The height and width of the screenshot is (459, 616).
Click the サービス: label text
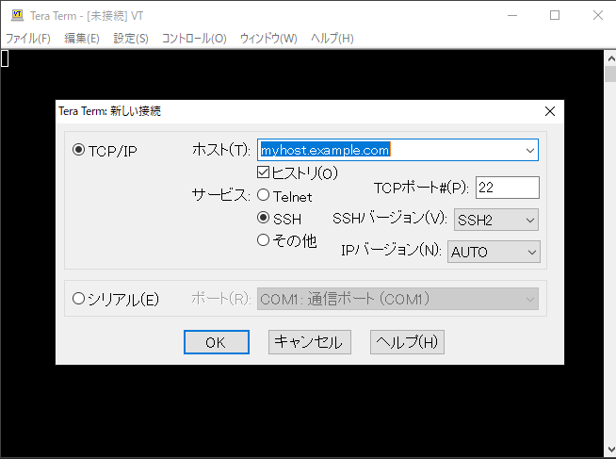(220, 195)
